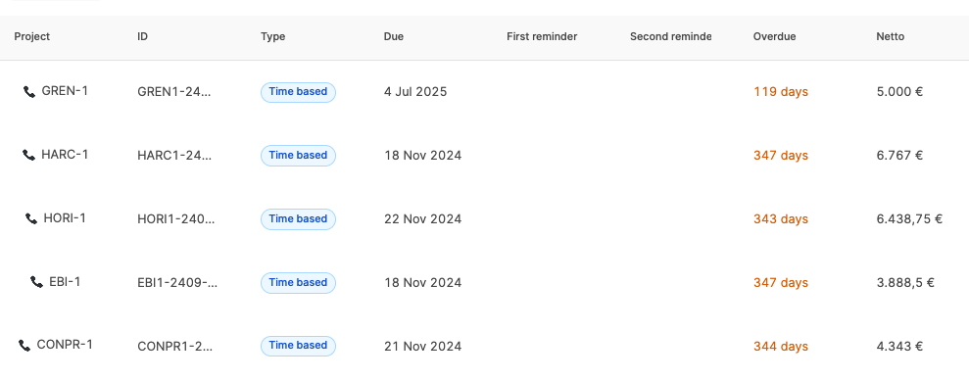Click the Time based badge for HARC-1
This screenshot has width=969, height=380.
(x=298, y=155)
